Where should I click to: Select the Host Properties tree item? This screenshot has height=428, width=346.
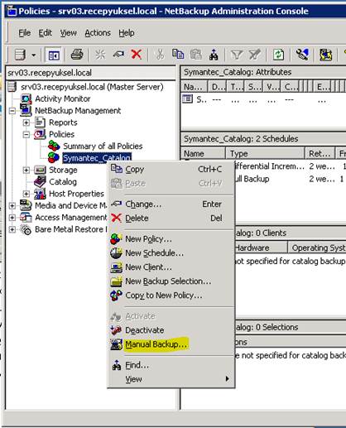click(76, 194)
